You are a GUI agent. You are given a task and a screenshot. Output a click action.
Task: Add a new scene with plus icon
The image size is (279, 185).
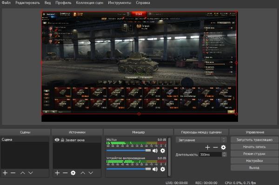pyautogui.click(x=5, y=173)
